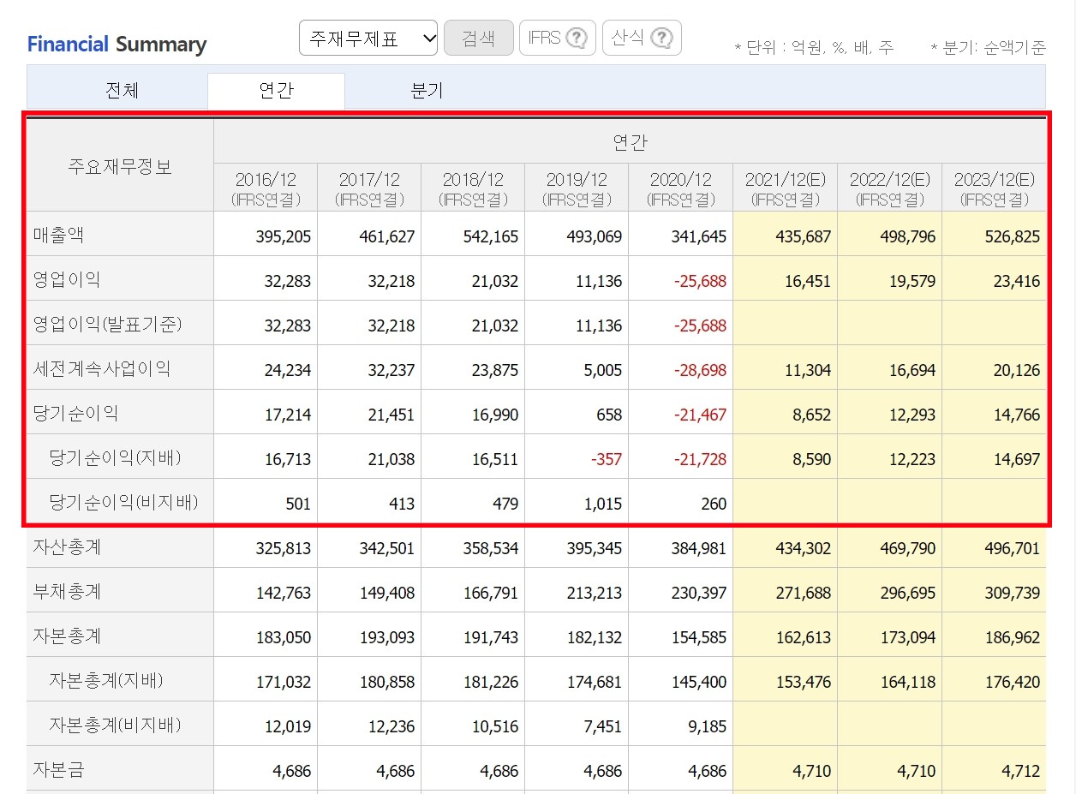This screenshot has width=1076, height=794.
Task: Switch to the 분기 tab
Action: point(427,90)
